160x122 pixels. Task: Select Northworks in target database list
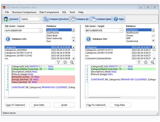pyautogui.click(x=139, y=33)
